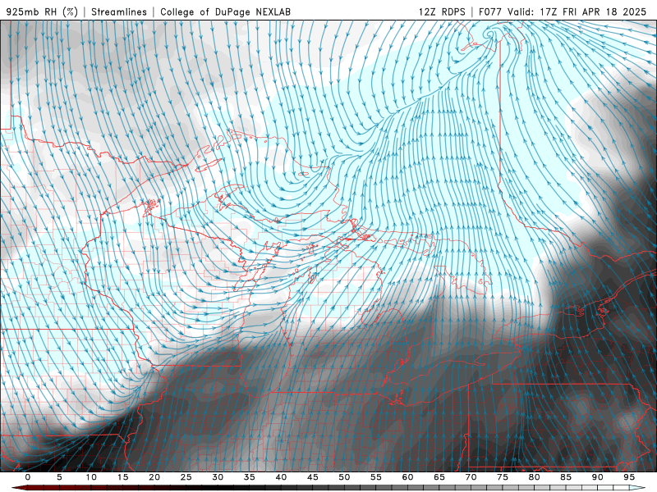Viewport: 657px width, 492px height.
Task: Click the "65" value on the color scale
Action: click(x=439, y=477)
